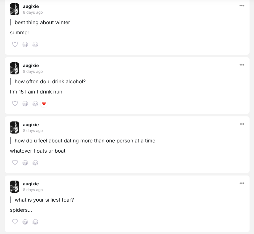Screen dimensions: 254x234
Task: Click the augixie avatar on the dating post
Action: coord(15,127)
